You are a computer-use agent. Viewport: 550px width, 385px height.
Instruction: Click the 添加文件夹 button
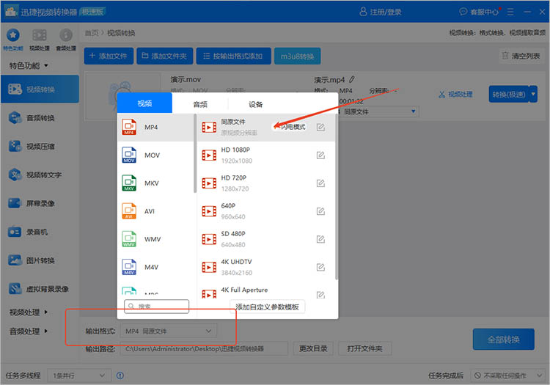coord(165,56)
